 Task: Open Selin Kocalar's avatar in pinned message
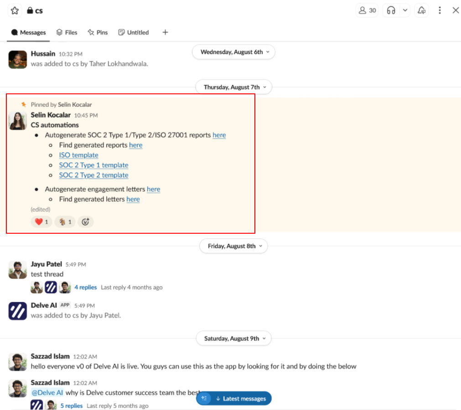(18, 121)
